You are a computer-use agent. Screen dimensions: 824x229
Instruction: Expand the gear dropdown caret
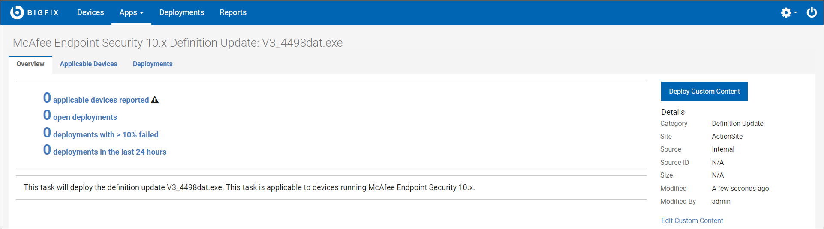coord(796,13)
